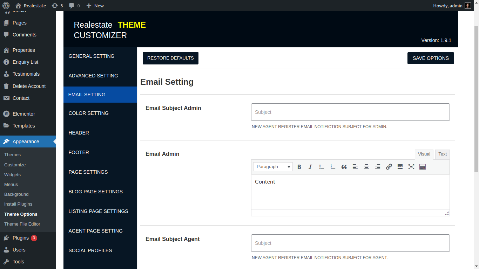Switch editor to the Text tab

coord(443,154)
